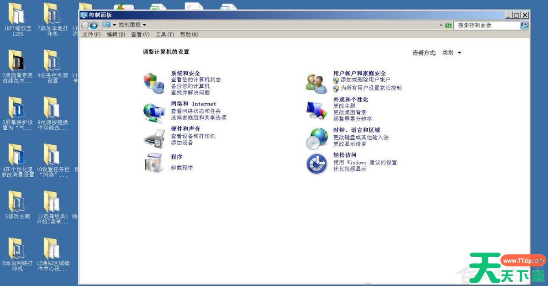Click the 程序 category icon

coord(154,163)
